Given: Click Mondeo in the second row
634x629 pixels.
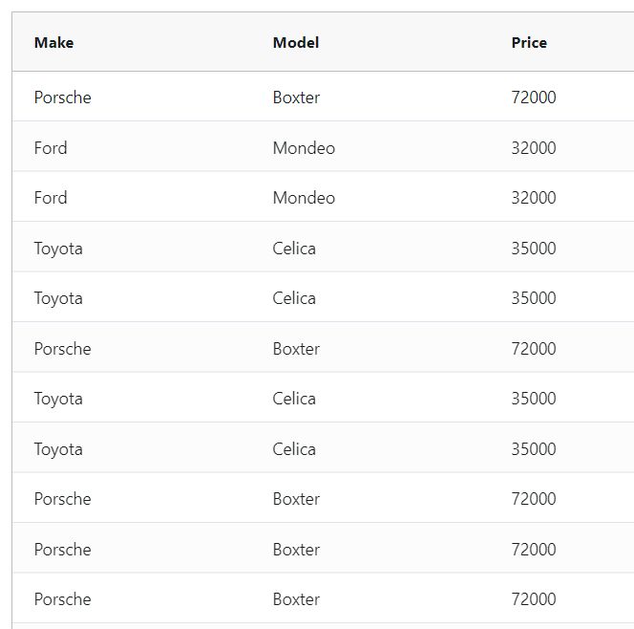Looking at the screenshot, I should (304, 148).
